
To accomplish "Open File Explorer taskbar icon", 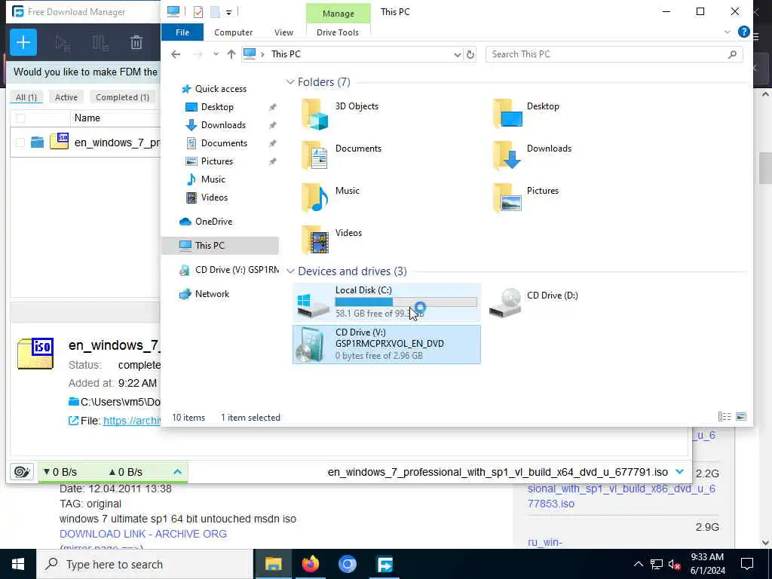I will [x=273, y=564].
